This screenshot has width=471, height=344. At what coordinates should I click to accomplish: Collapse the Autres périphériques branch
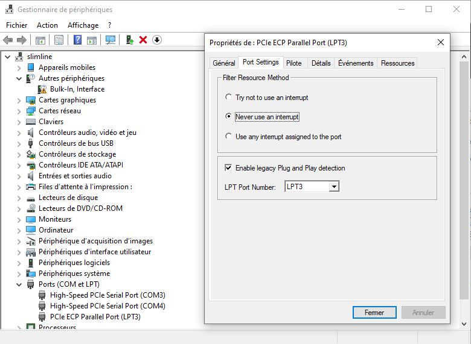pos(19,78)
